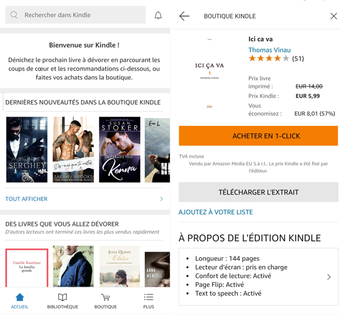Click Confort de lecture: Activé line
Screen dimensions: 341x320
pyautogui.click(x=233, y=276)
